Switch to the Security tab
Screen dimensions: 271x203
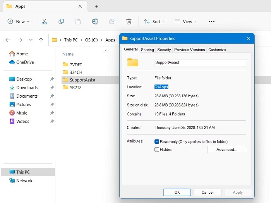[164, 50]
